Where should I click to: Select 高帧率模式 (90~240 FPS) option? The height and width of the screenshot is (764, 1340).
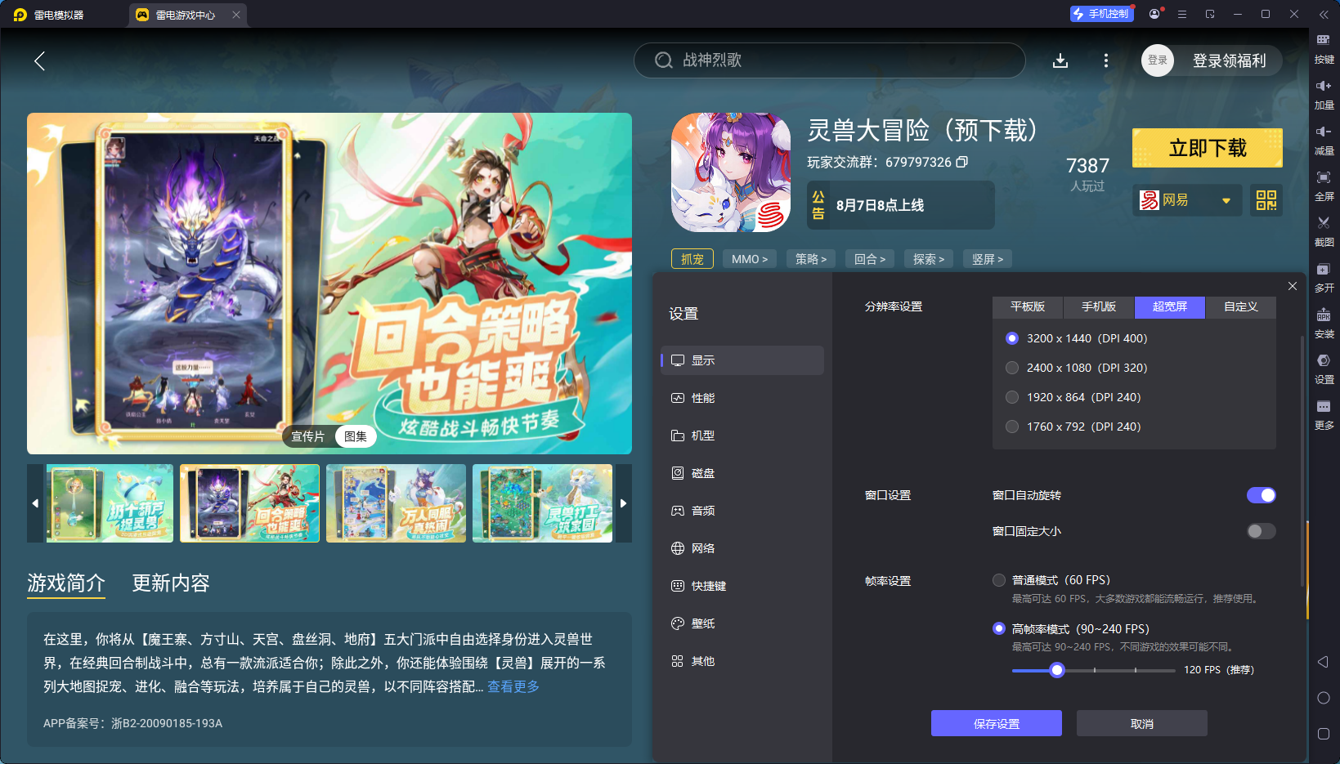(x=999, y=628)
